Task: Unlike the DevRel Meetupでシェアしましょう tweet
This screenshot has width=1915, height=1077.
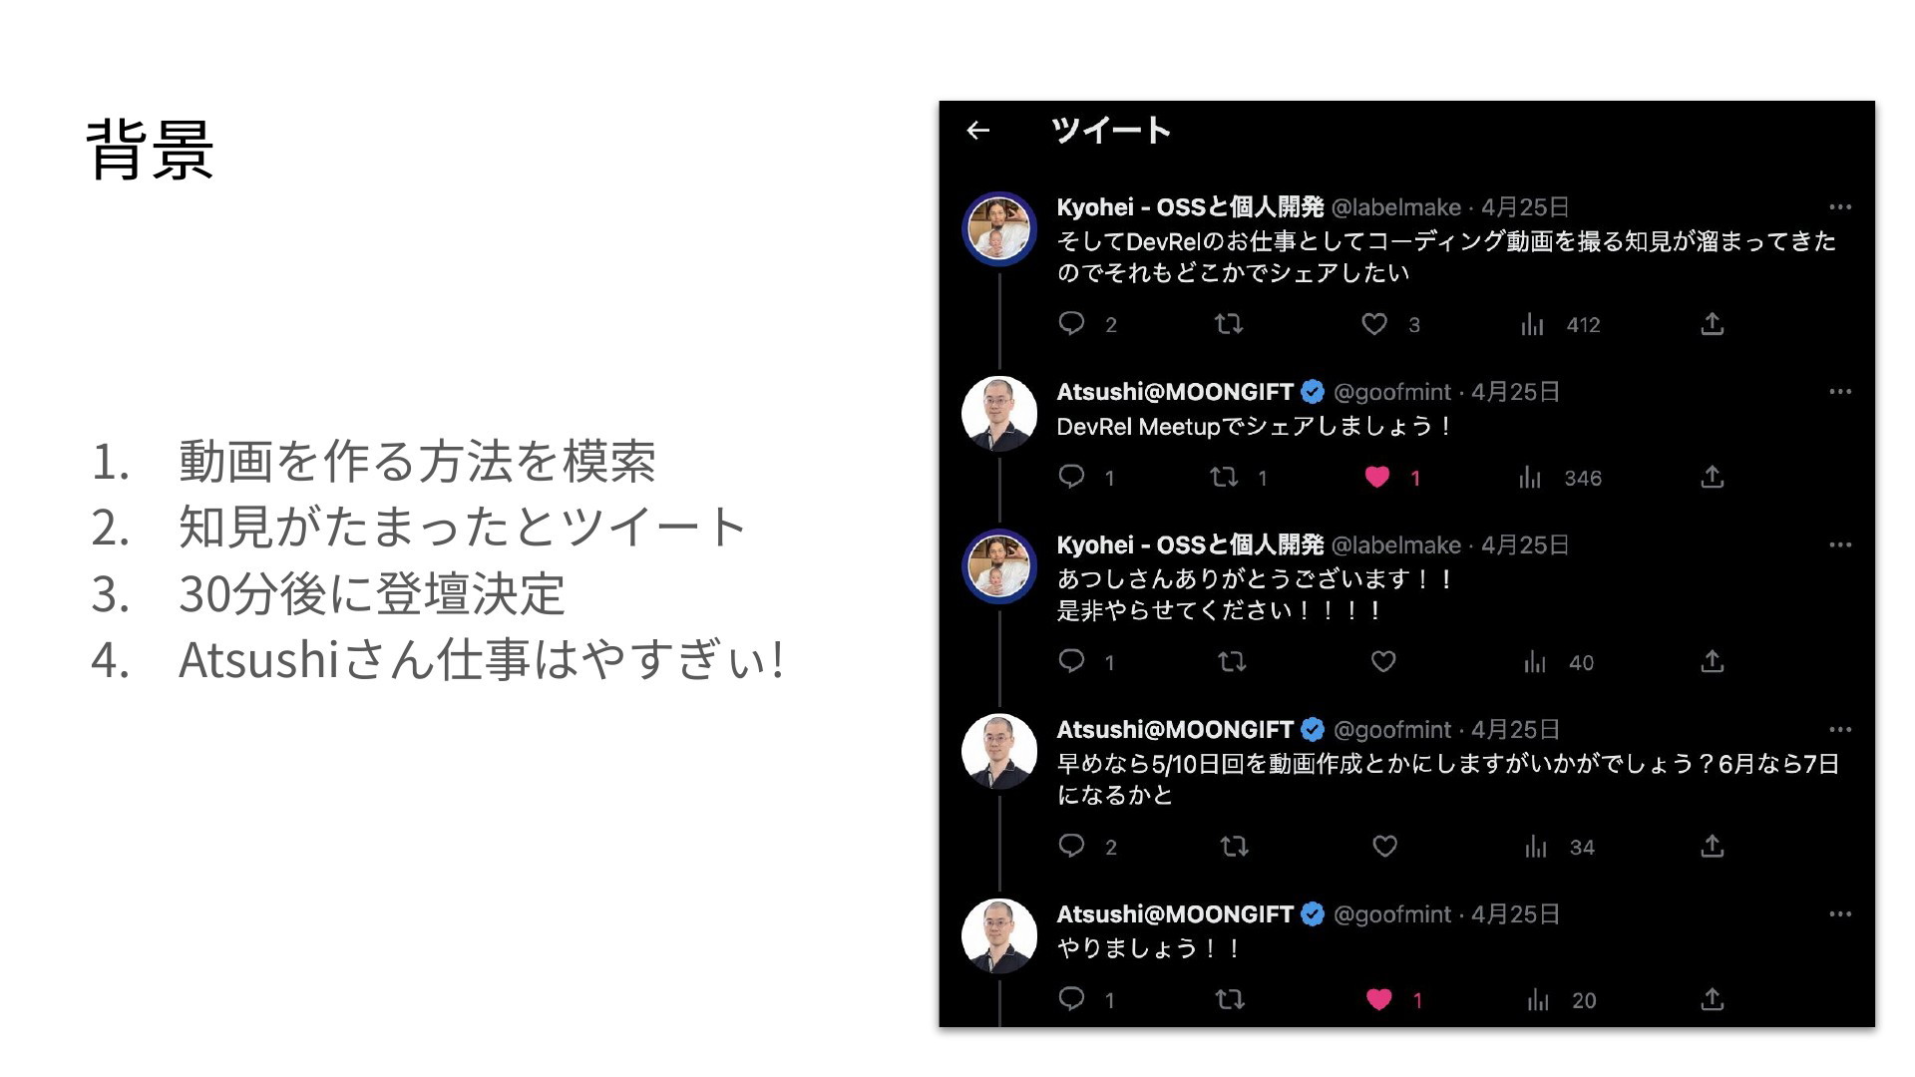Action: (1377, 478)
